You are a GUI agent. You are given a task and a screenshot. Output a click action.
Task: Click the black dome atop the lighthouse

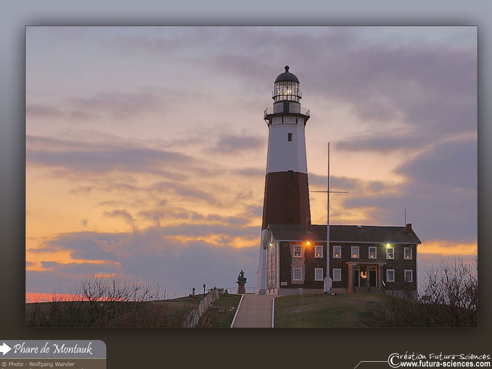pos(287,77)
